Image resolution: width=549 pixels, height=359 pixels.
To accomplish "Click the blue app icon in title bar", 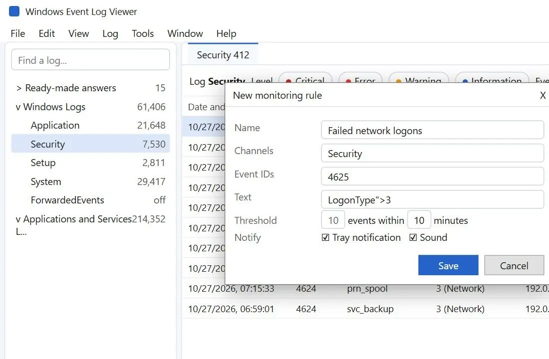I will (x=14, y=11).
